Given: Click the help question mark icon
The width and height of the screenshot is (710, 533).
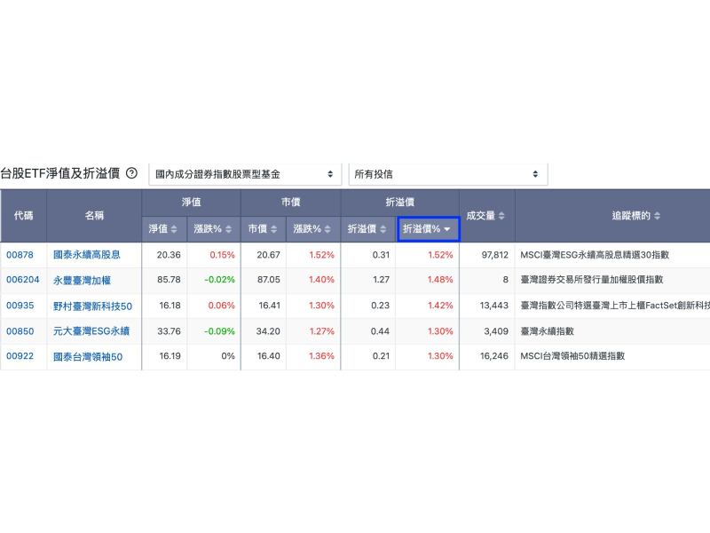Looking at the screenshot, I should 131,173.
